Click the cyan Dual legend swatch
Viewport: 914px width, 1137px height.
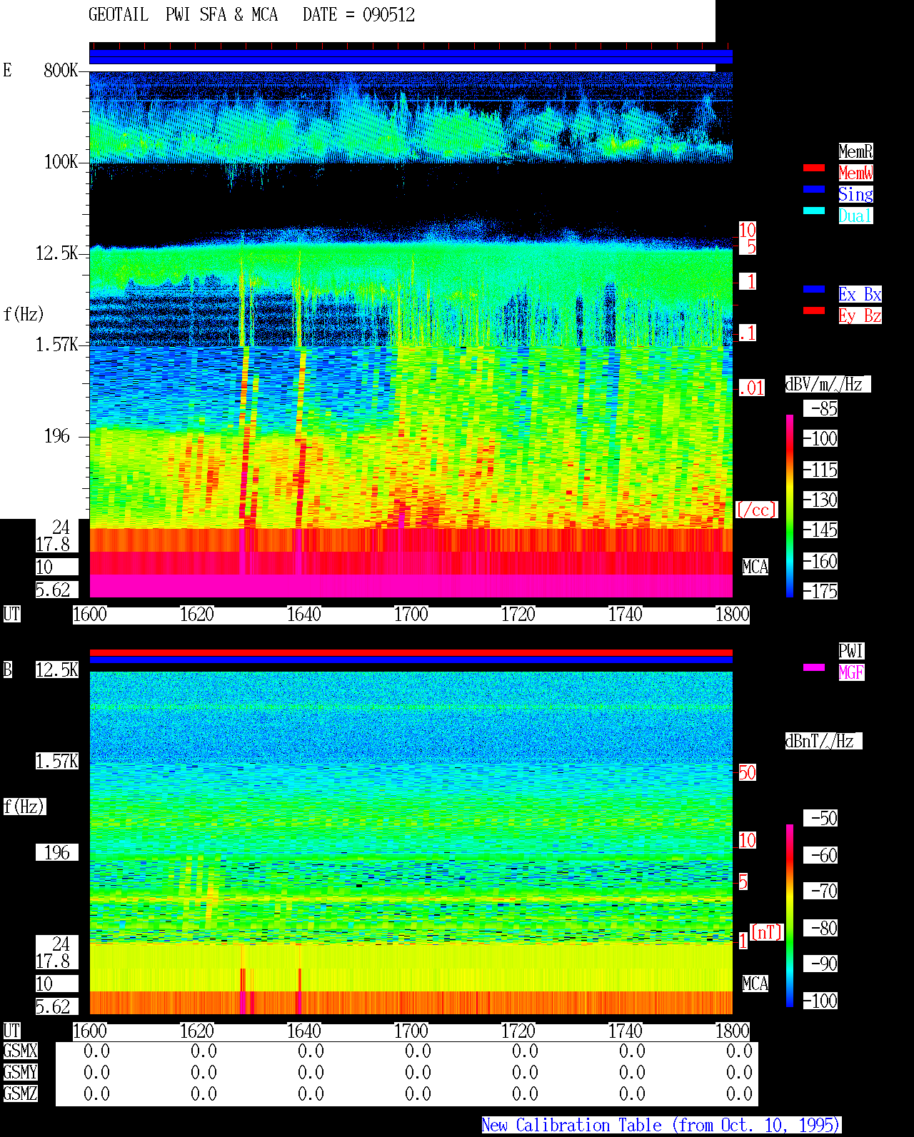pyautogui.click(x=814, y=211)
